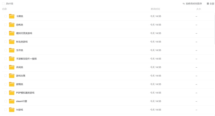Image resolution: width=215 pixels, height=116 pixels.
Task: Open the 手游解压软件＋教程 folder link
Action: pos(26,59)
